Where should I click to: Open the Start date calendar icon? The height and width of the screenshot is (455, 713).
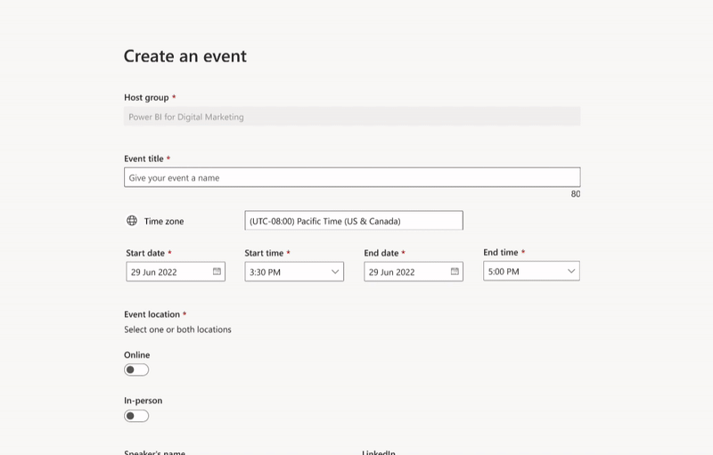pos(217,271)
